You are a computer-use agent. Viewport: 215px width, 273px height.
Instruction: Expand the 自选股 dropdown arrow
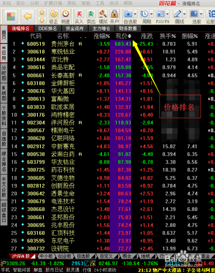point(135,14)
